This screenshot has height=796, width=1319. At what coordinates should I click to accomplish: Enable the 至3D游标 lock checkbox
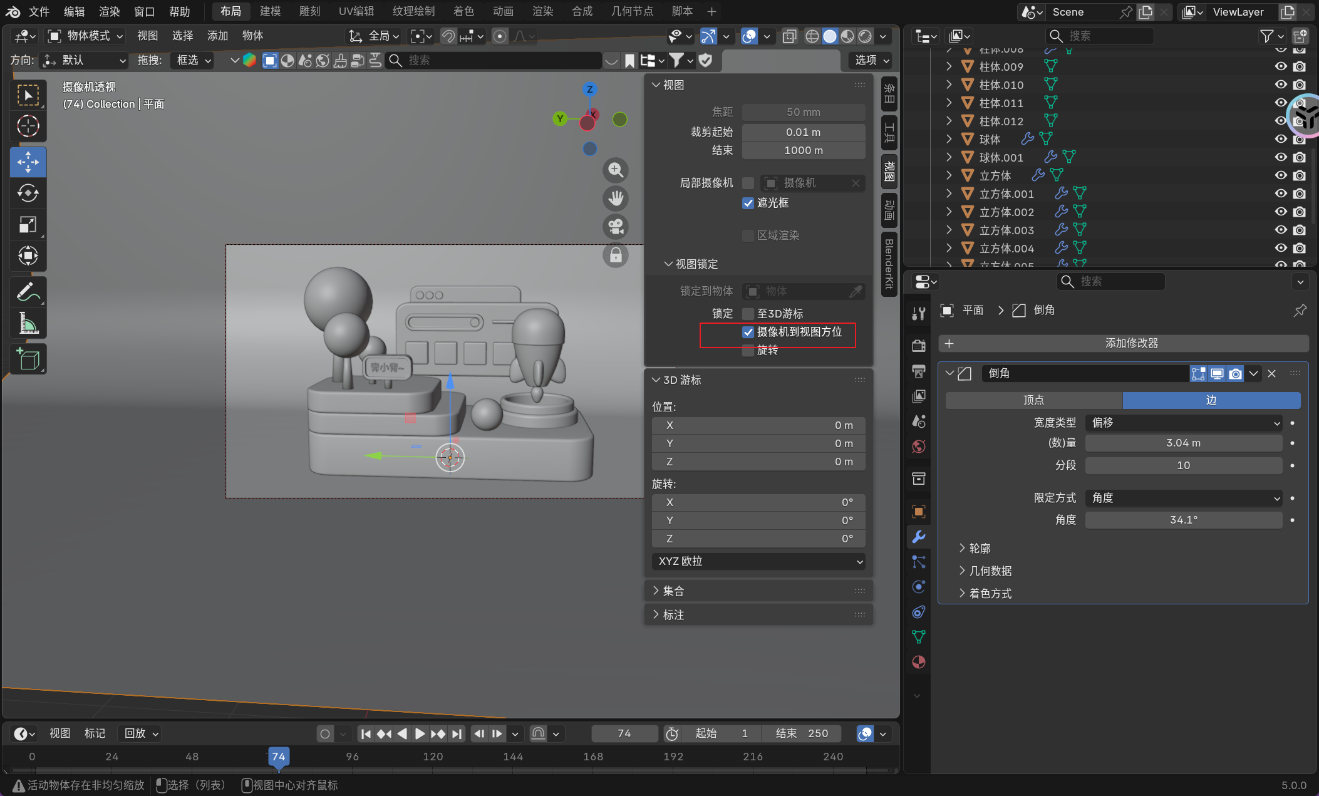tap(748, 314)
